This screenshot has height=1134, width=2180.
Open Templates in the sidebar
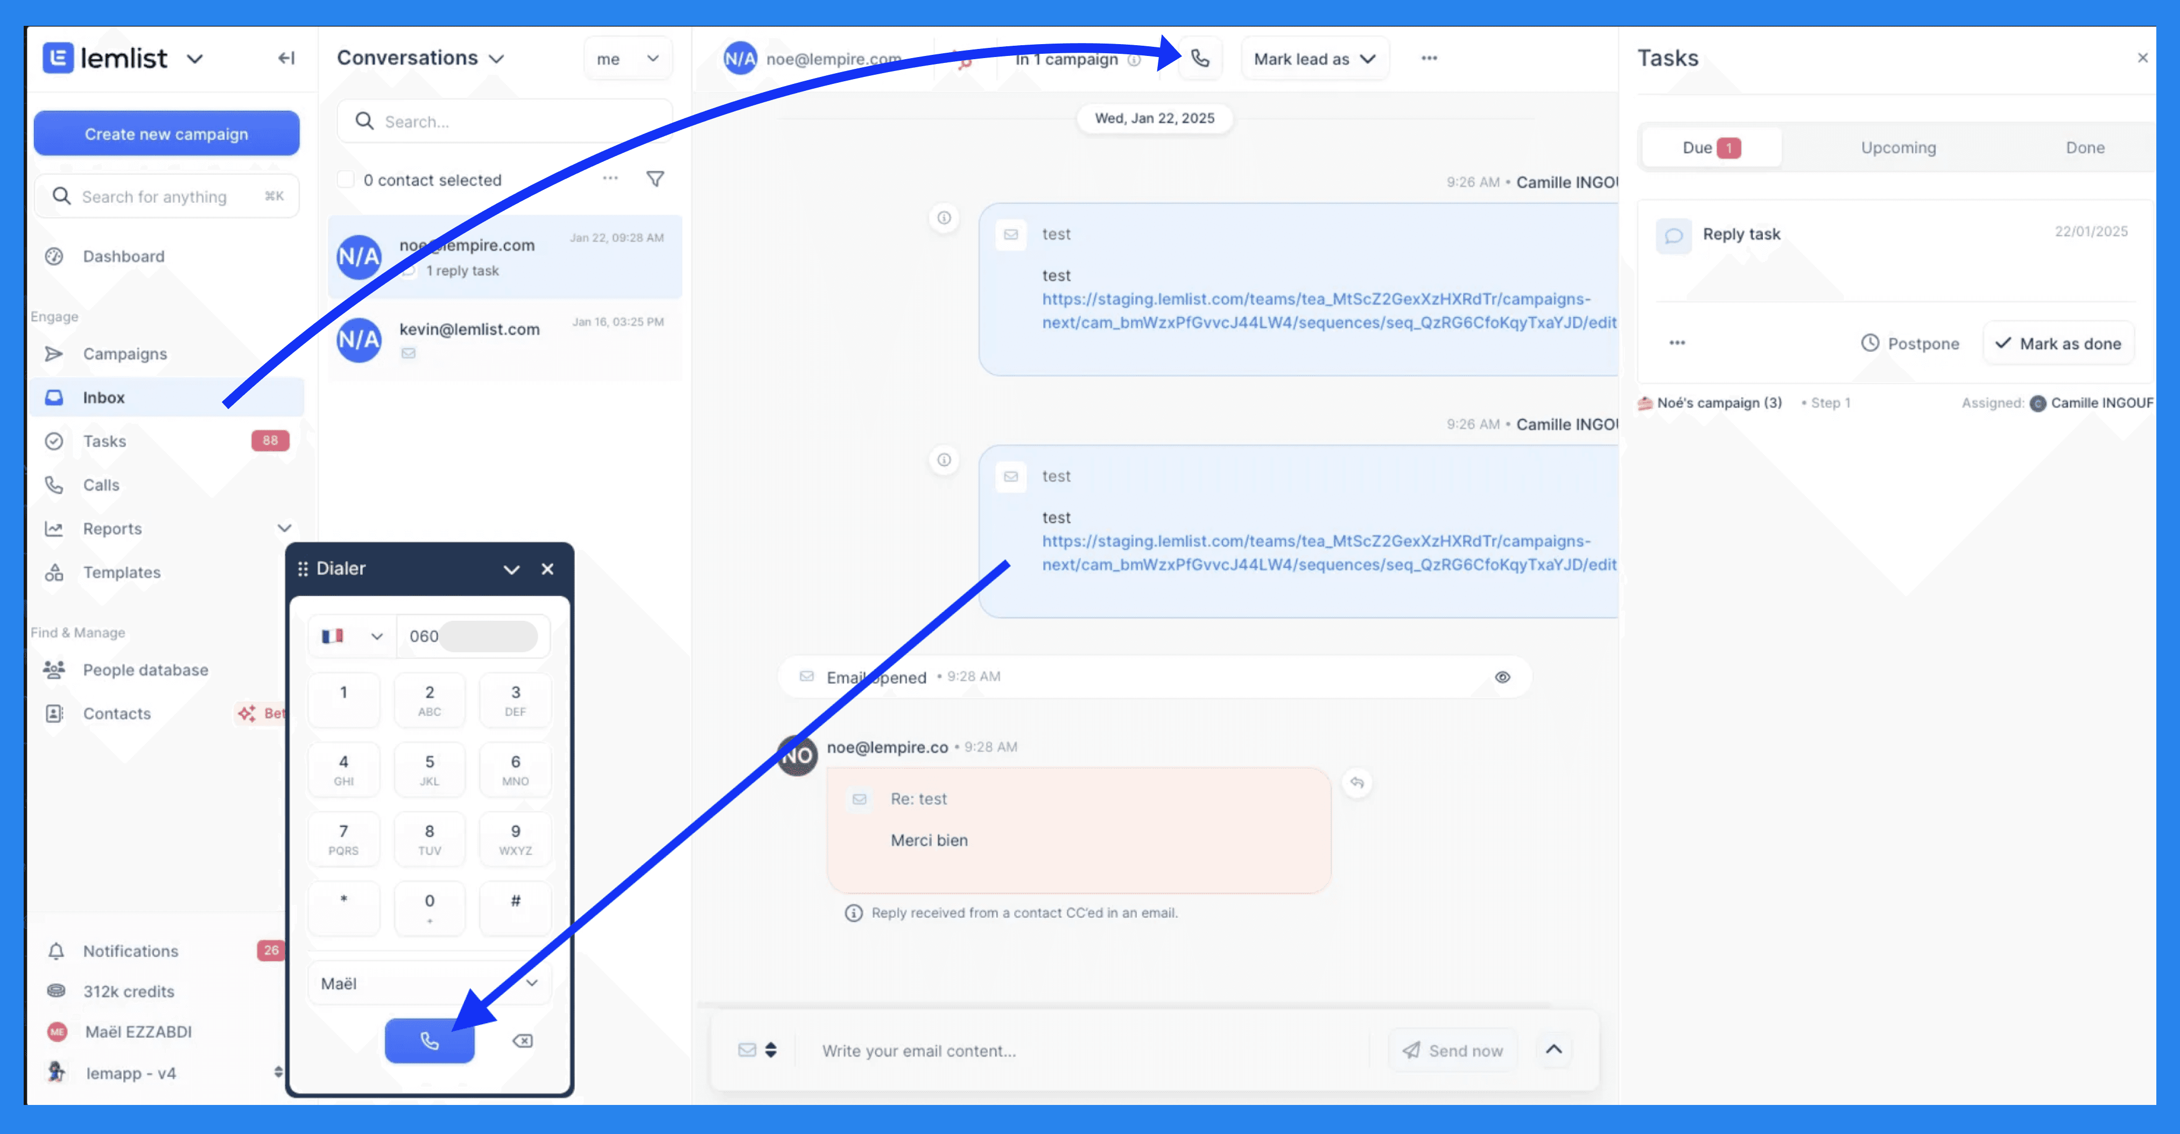121,572
